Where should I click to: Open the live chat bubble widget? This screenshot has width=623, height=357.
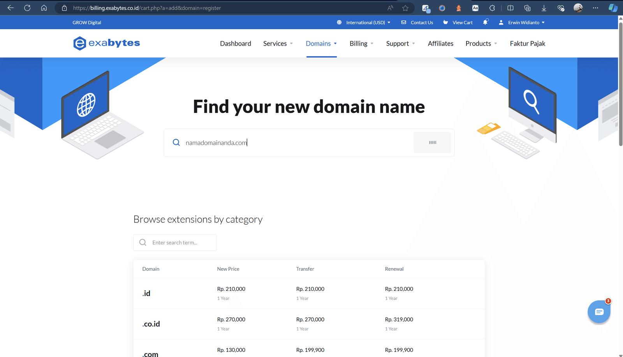(599, 312)
